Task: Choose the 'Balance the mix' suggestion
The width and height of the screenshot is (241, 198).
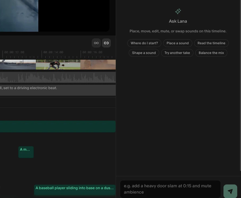Action: click(x=211, y=53)
